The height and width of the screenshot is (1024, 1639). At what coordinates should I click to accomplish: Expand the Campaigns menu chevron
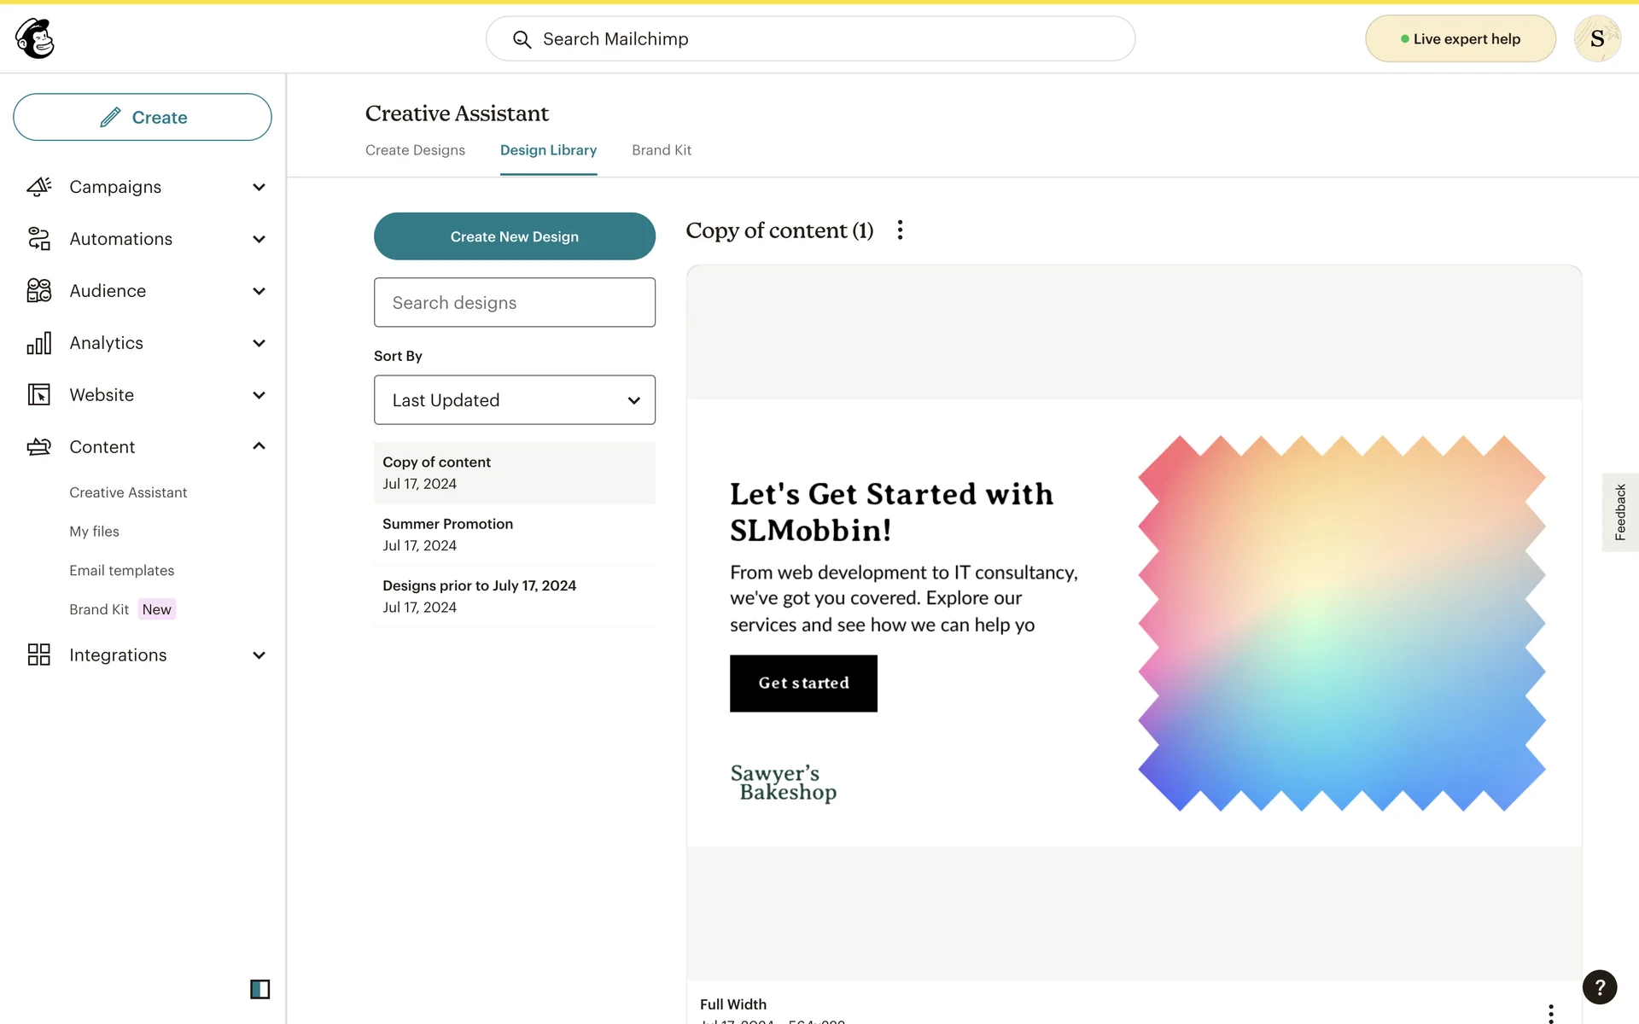pos(260,187)
